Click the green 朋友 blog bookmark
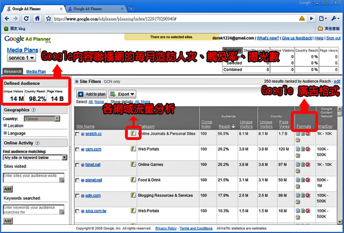 (x=14, y=29)
